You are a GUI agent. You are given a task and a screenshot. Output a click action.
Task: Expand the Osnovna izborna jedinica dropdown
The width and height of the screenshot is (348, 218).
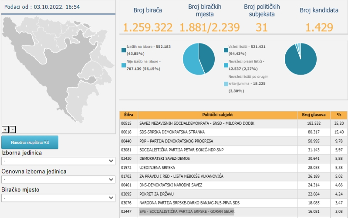pyautogui.click(x=58, y=179)
